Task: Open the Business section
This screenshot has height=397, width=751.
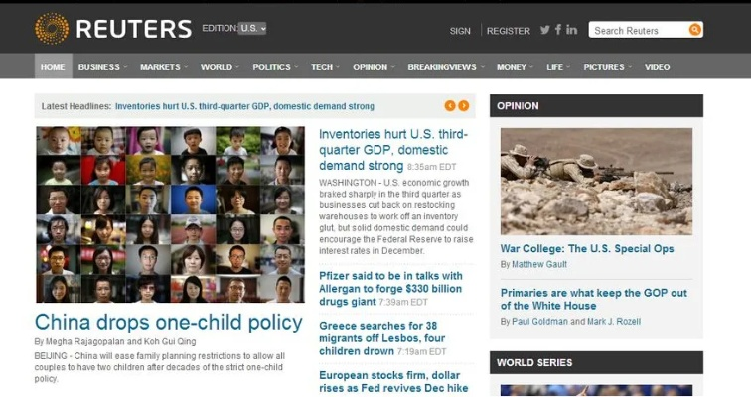Action: (98, 67)
